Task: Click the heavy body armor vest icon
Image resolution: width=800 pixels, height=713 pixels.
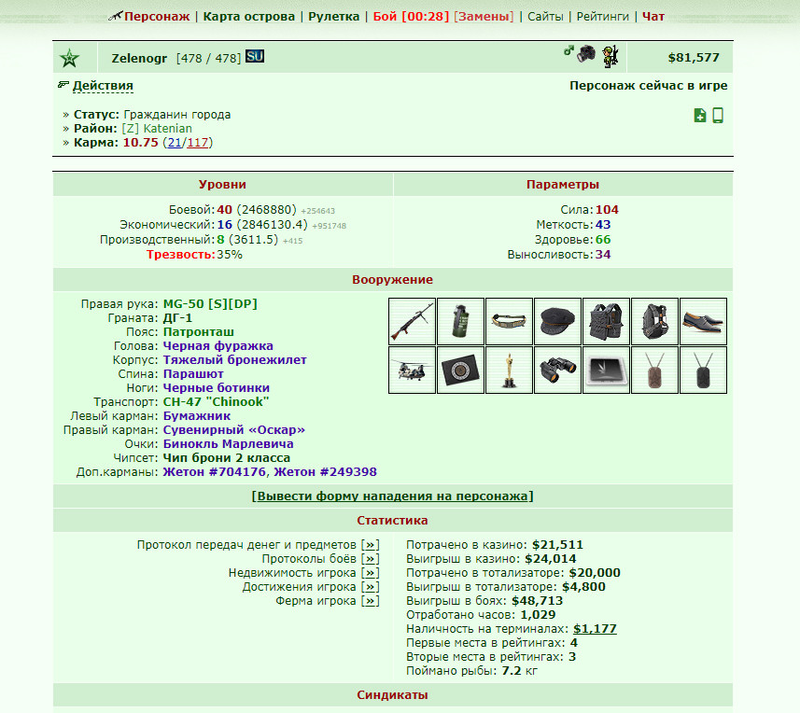Action: pyautogui.click(x=606, y=321)
